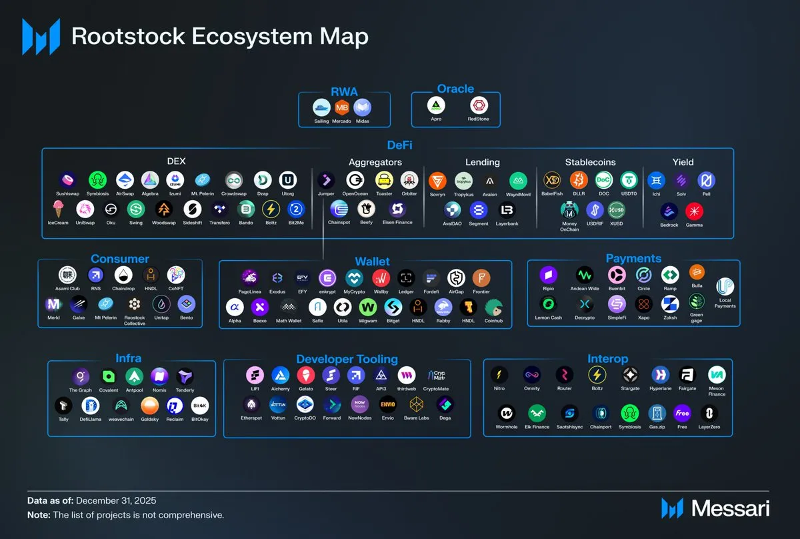Choose the thirdweb icon
This screenshot has width=800, height=539.
(407, 375)
